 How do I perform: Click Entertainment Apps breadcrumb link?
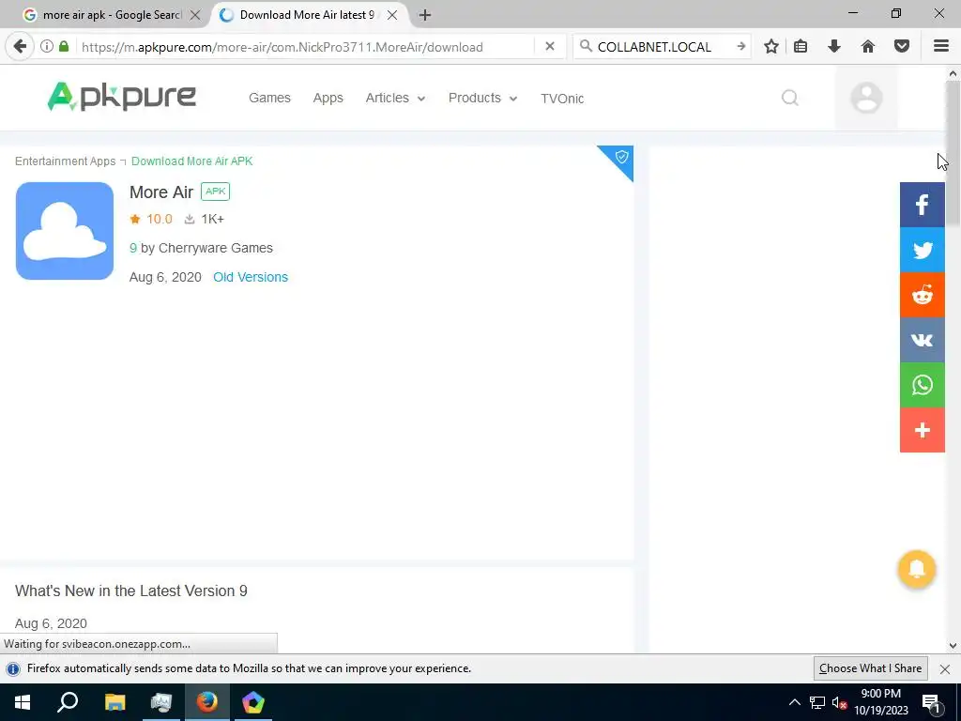(65, 161)
